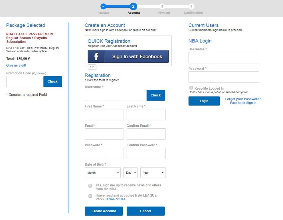Select the step 2 Account circle
Screen dimensions: 283x220
(x=133, y=7)
